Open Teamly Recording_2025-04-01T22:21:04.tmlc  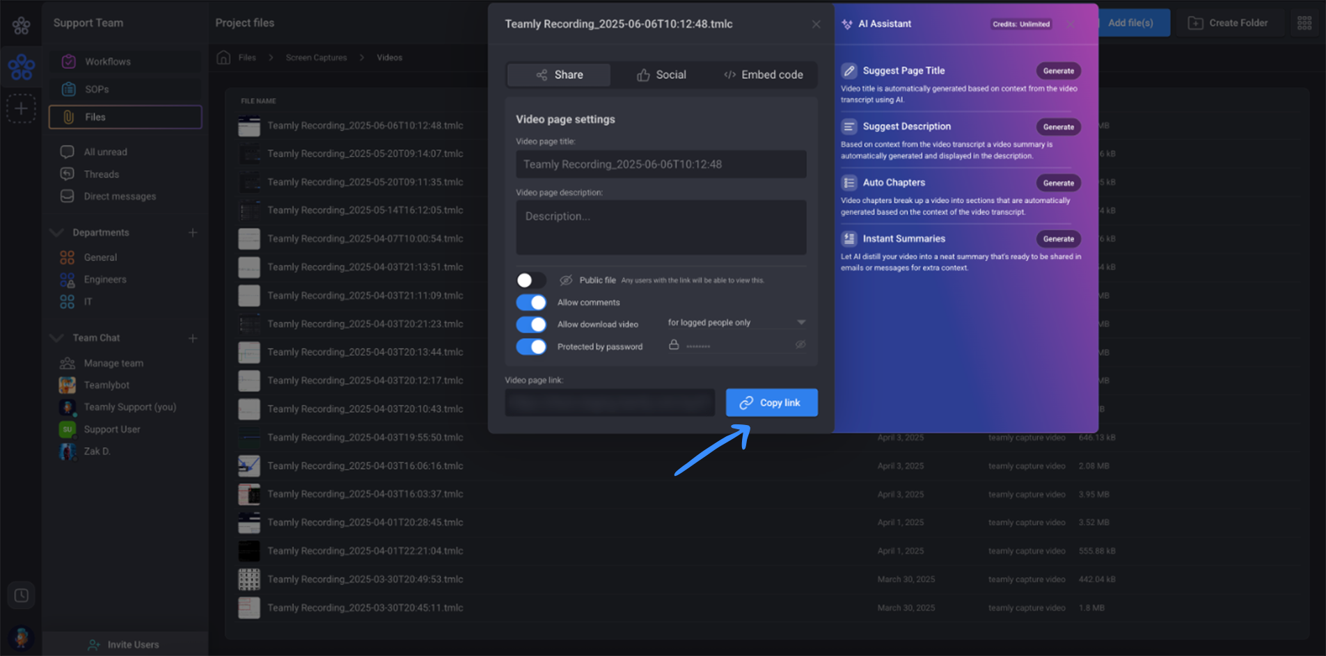365,551
